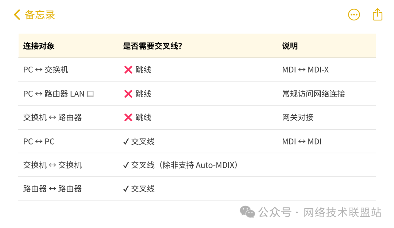Viewport: 394px width, 228px height.
Task: Click the checkmark in 交换机 ↔ 交换机 row
Action: [126, 165]
